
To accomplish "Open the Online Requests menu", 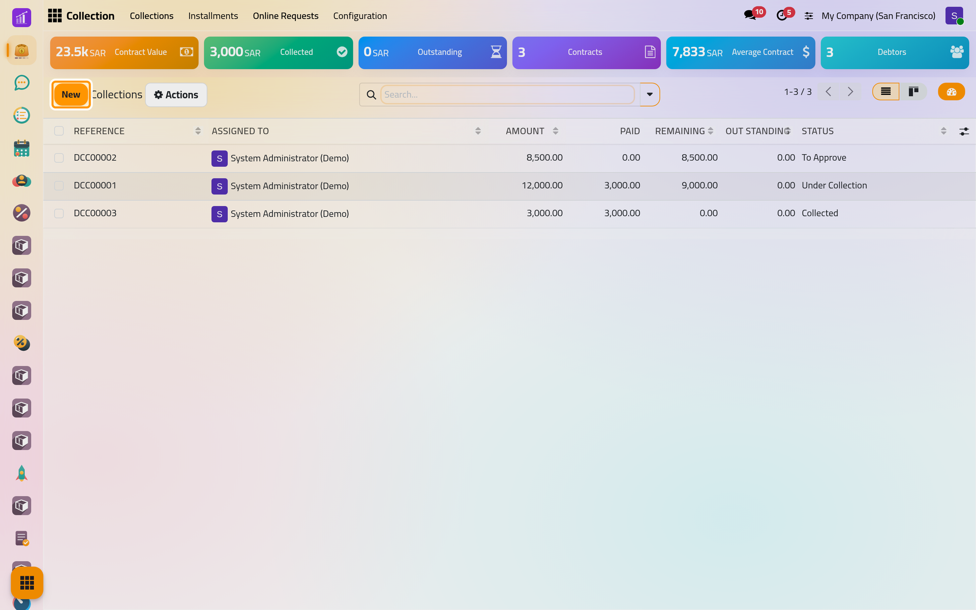I will pyautogui.click(x=286, y=16).
